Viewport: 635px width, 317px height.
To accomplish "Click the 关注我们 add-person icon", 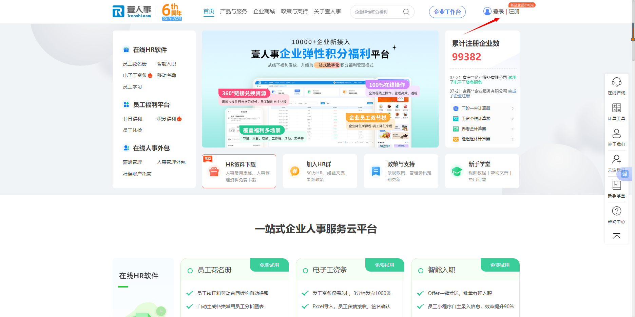I will click(616, 159).
